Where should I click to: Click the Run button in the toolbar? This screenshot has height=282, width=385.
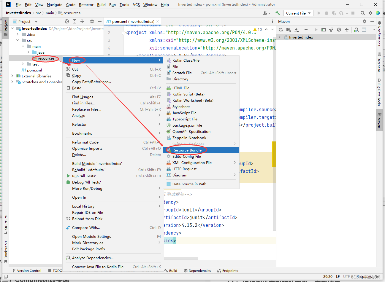[319, 13]
